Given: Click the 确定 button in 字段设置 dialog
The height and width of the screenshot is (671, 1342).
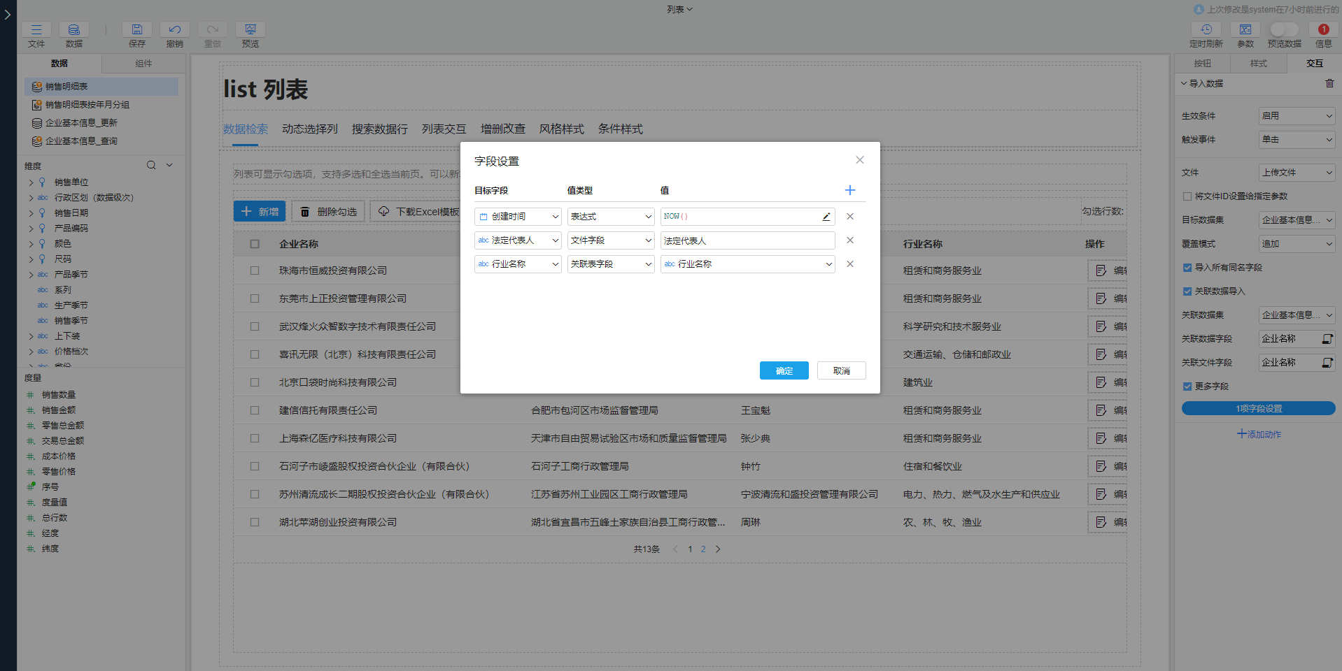Looking at the screenshot, I should 784,370.
